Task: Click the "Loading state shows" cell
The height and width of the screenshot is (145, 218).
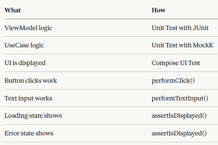Action: [33, 116]
